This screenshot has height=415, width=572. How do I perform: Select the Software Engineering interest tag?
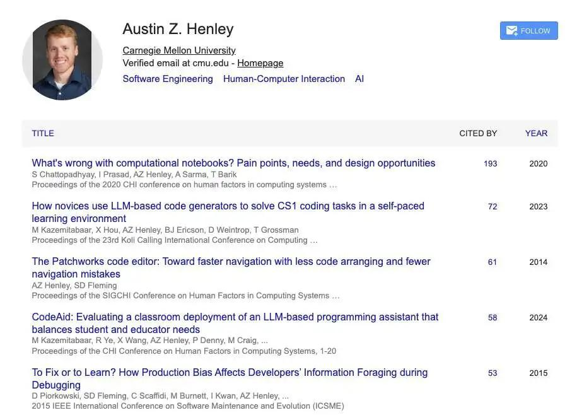point(168,79)
